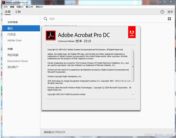
Task: Click the Acrobat icon in the title bar
Action: (4, 2)
